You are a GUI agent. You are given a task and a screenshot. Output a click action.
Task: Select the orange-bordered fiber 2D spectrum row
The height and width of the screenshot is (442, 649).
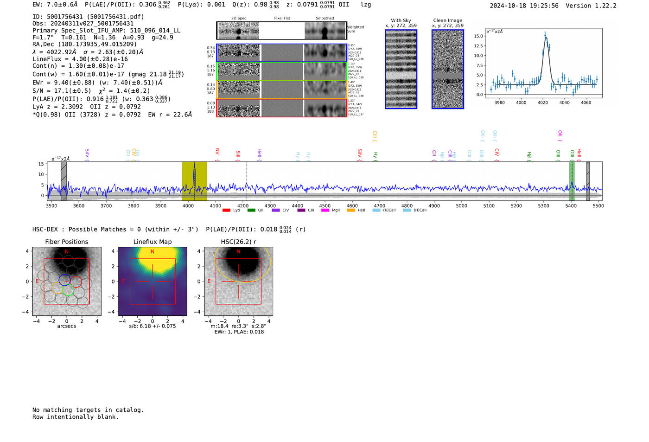click(x=282, y=90)
